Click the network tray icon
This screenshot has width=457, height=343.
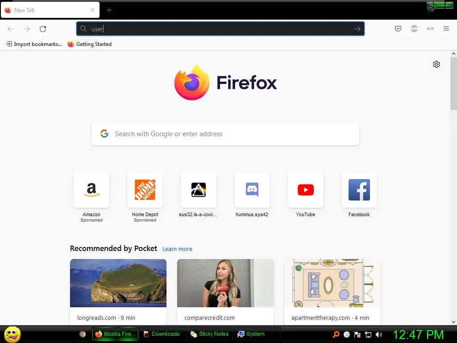click(368, 335)
